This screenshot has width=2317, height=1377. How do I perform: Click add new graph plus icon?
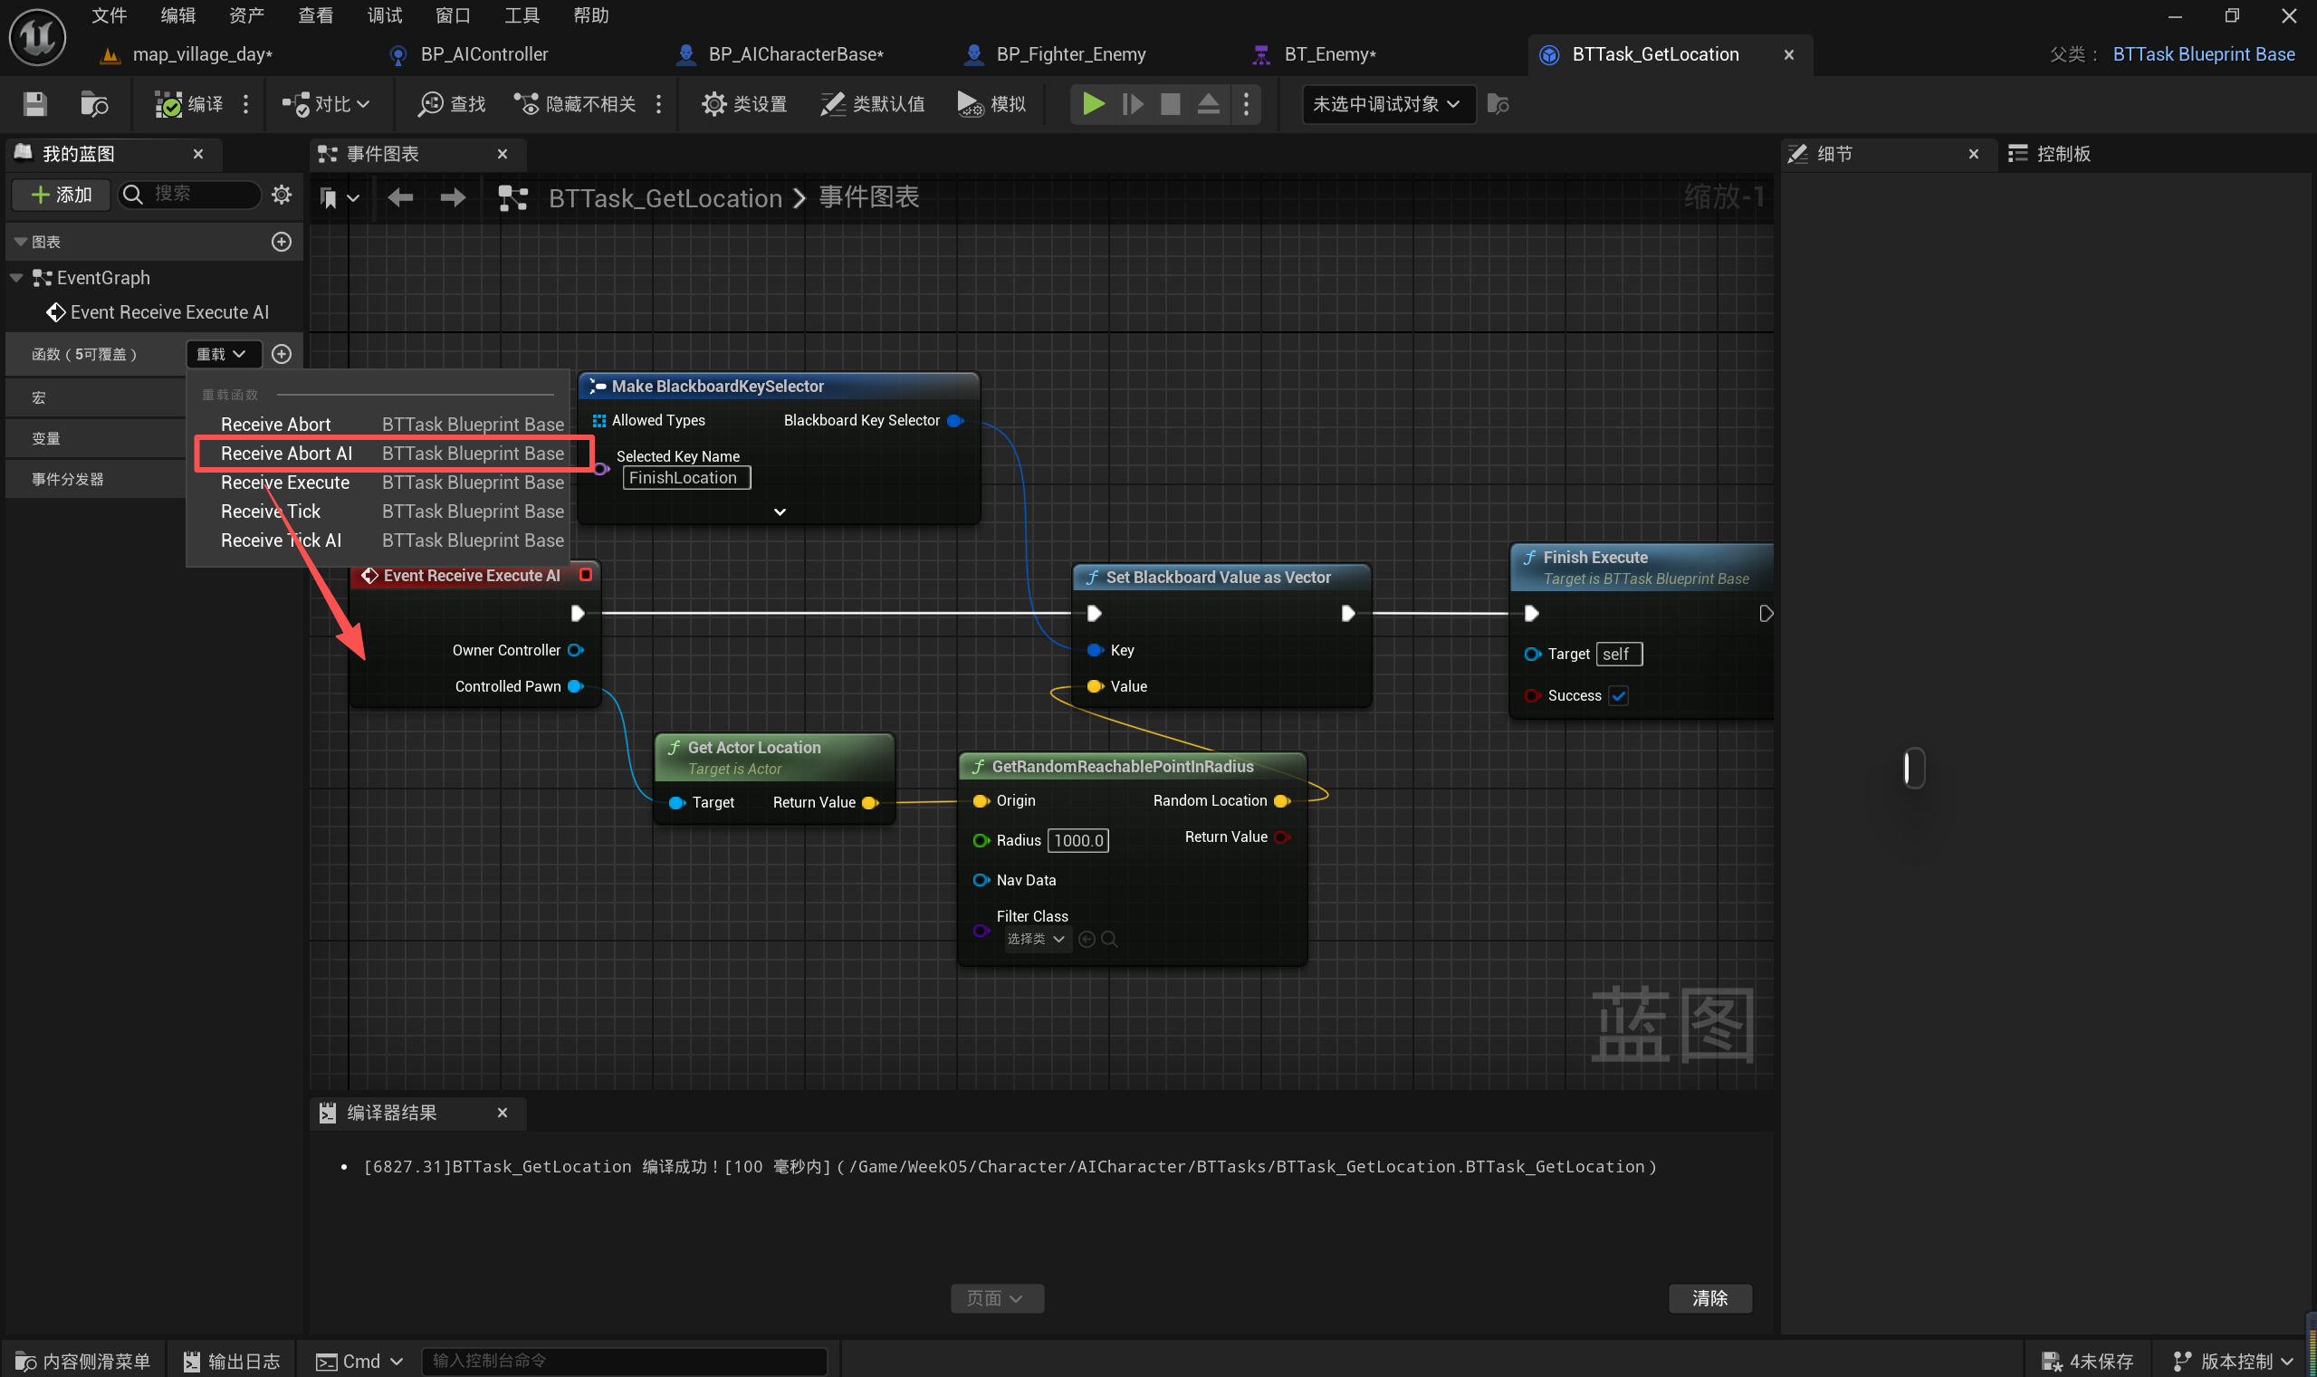[282, 241]
